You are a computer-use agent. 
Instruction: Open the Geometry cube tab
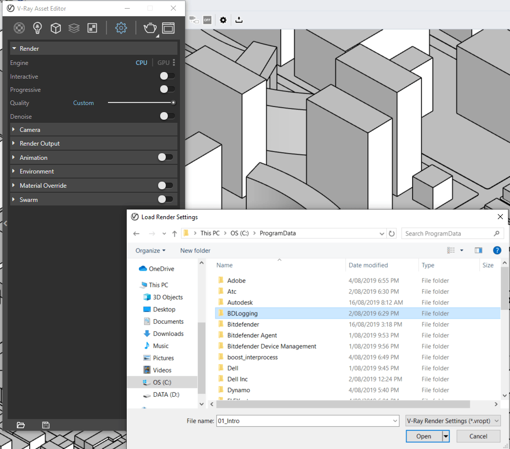tap(56, 28)
